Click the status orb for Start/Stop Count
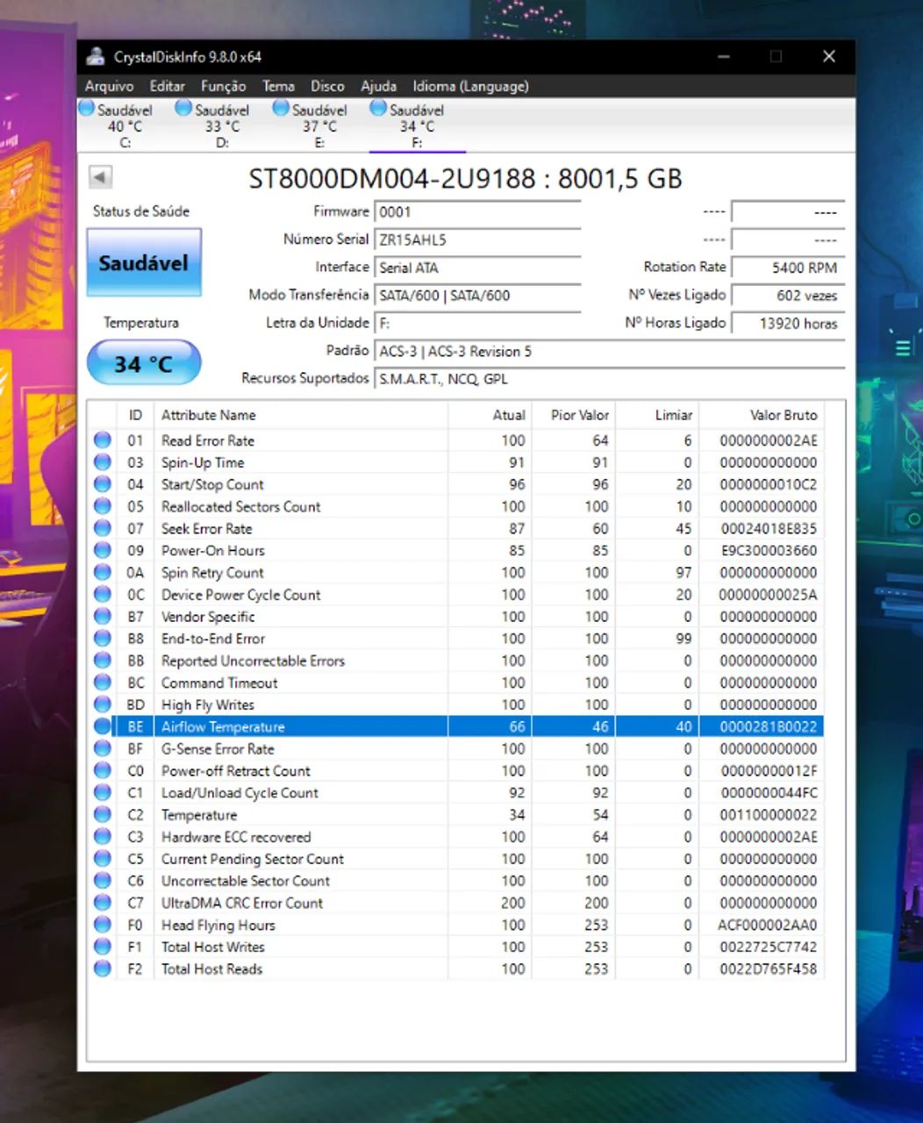Screen dimensions: 923x1123 [x=103, y=484]
